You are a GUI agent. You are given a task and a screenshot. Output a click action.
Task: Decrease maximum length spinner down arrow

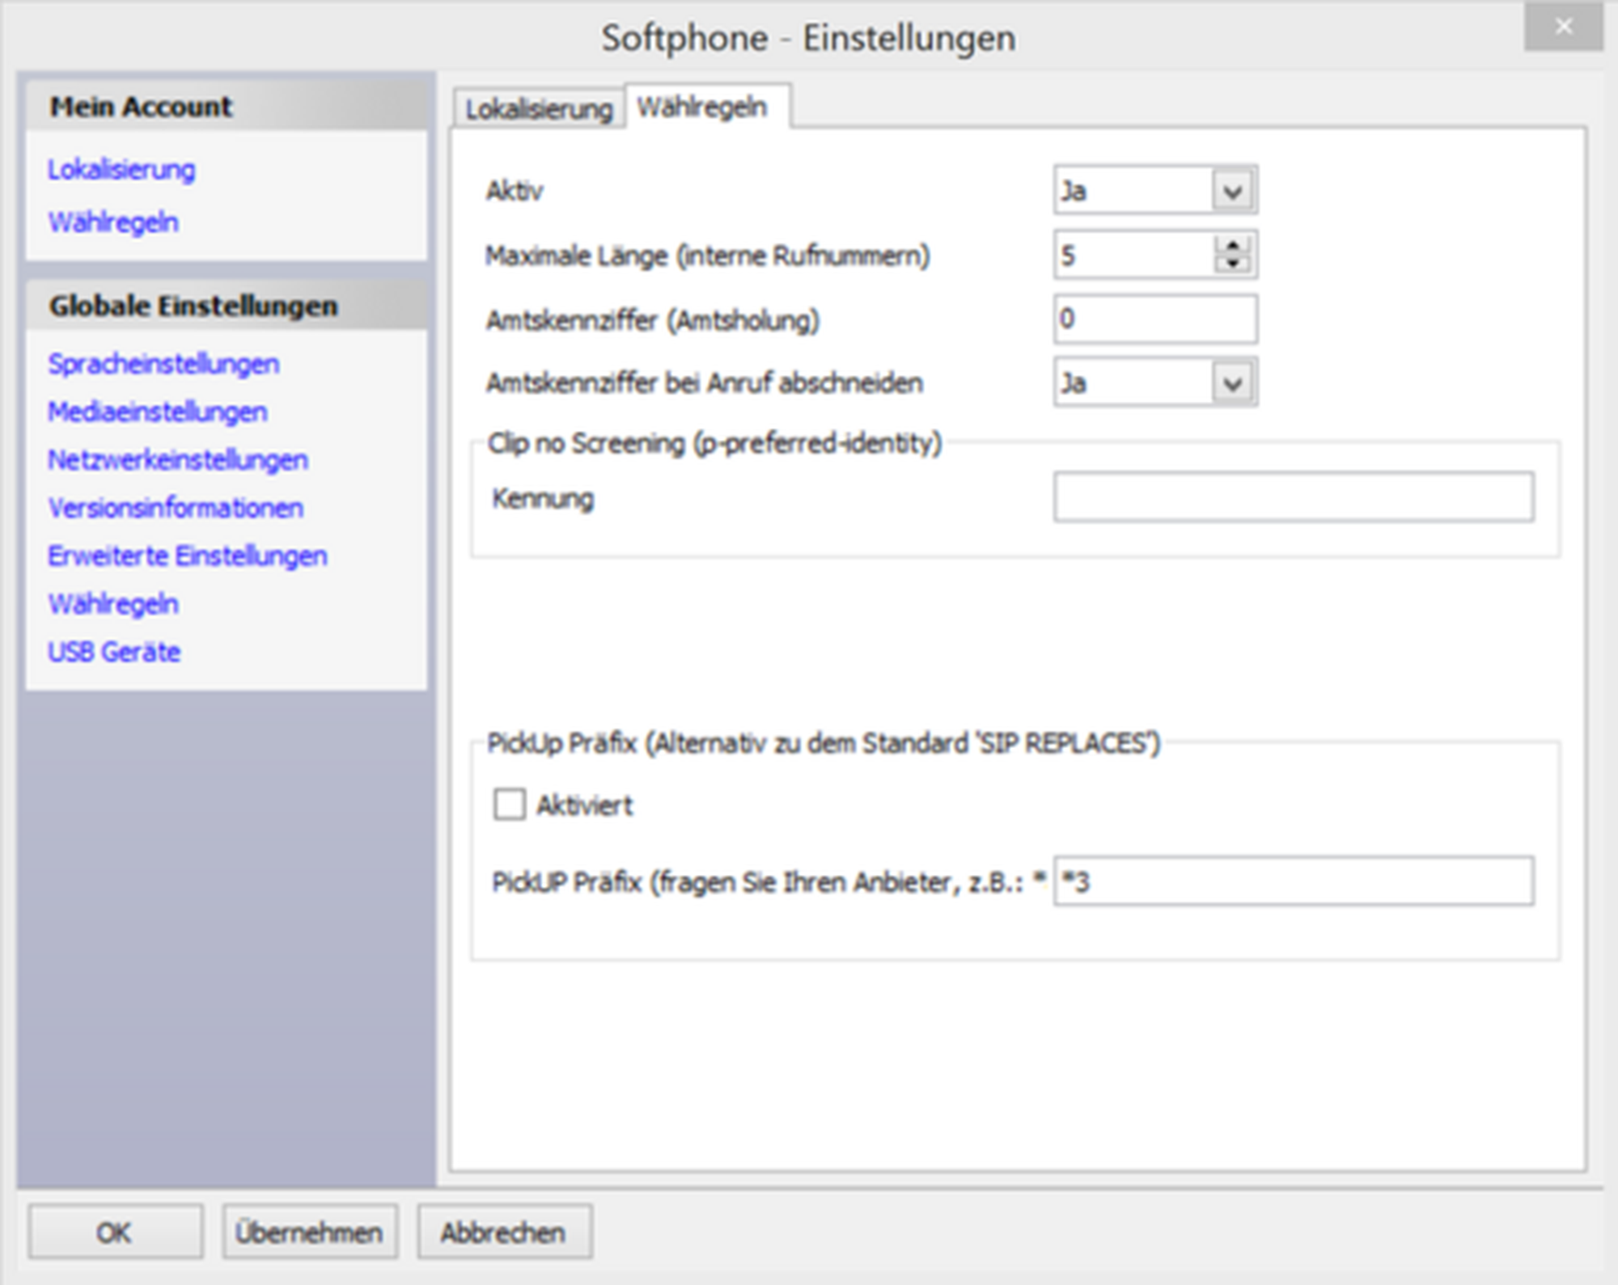pyautogui.click(x=1232, y=264)
